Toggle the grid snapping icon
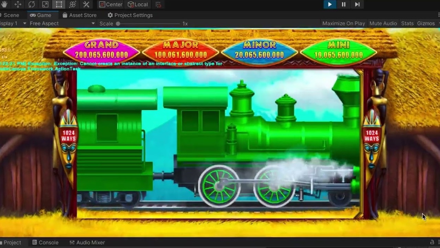This screenshot has height=248, width=440. pos(158,4)
